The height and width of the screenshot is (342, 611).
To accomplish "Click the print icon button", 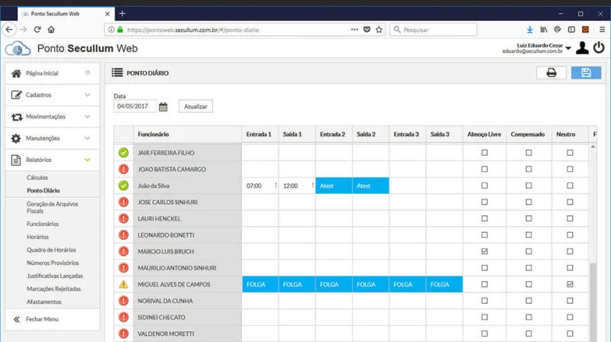I will coord(551,73).
